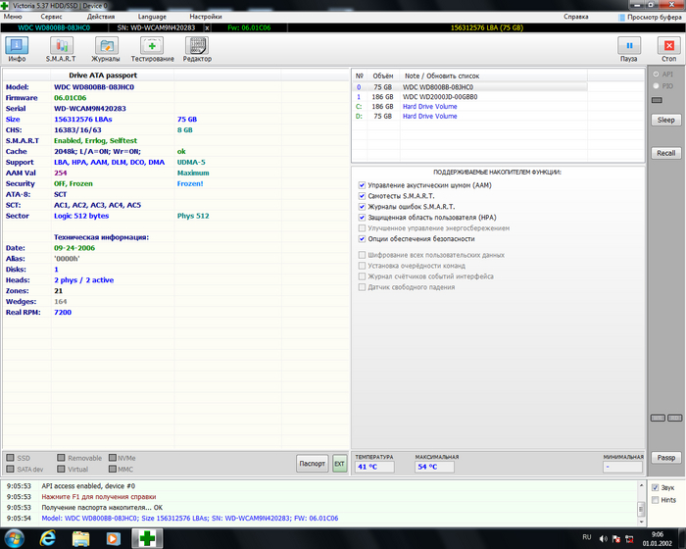Click the Паспорт button
Screen dimensions: 686x549
click(312, 463)
